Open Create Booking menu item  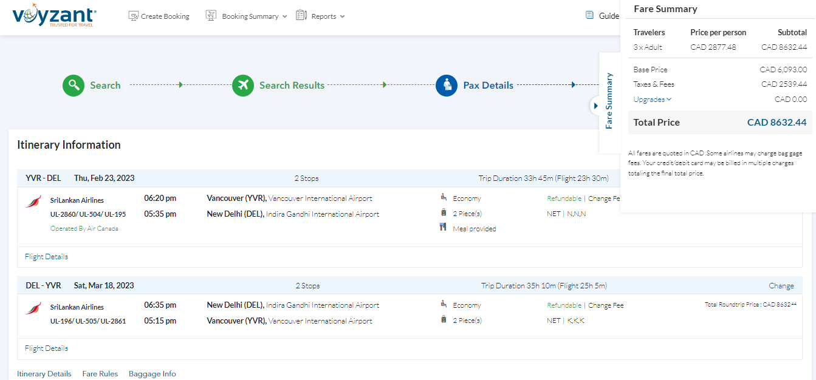[159, 16]
